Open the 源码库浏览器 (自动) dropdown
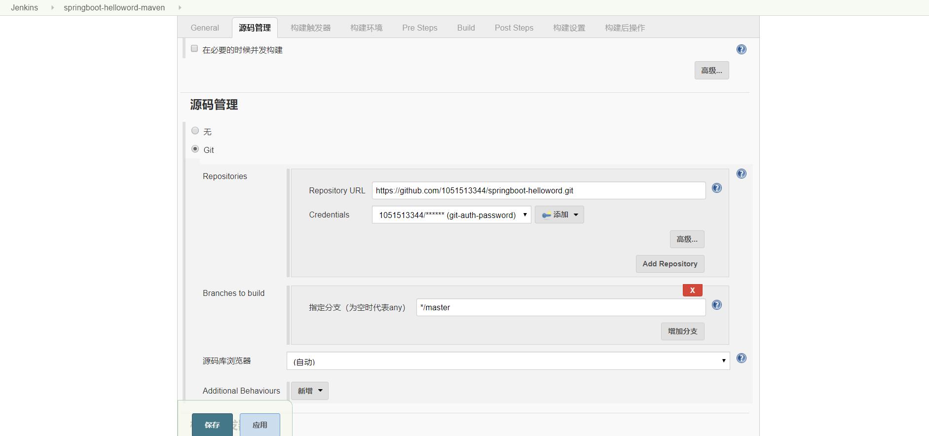The image size is (929, 436). click(x=508, y=361)
